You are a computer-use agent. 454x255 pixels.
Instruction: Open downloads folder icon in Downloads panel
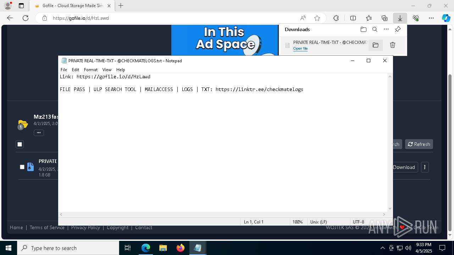[x=363, y=29]
